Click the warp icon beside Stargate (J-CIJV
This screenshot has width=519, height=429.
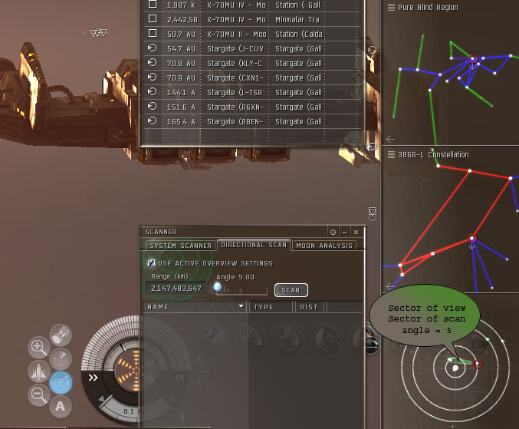(153, 48)
